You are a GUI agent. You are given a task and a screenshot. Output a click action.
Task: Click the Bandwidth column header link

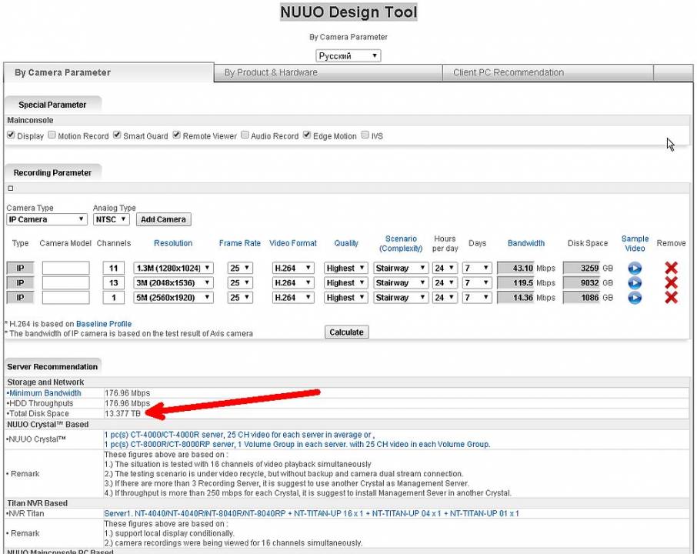click(526, 243)
